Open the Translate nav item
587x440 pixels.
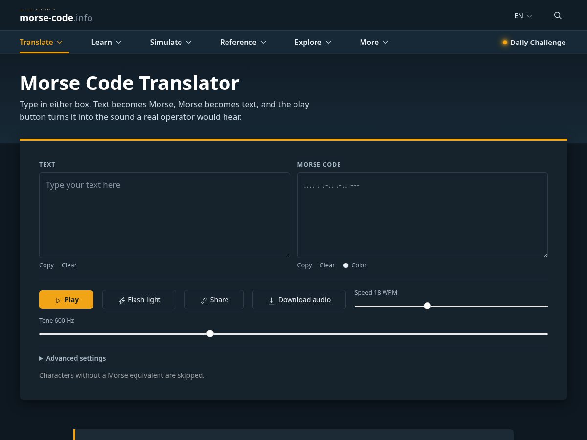click(x=41, y=42)
